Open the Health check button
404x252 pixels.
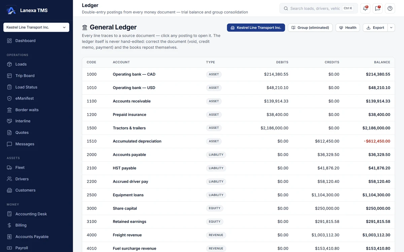tap(348, 28)
